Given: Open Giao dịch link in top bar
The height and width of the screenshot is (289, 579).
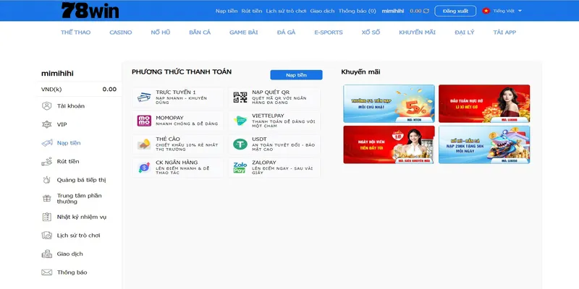Looking at the screenshot, I should 322,11.
